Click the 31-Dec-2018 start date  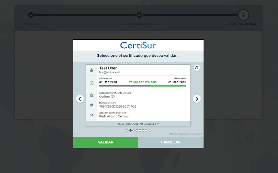coord(108,82)
